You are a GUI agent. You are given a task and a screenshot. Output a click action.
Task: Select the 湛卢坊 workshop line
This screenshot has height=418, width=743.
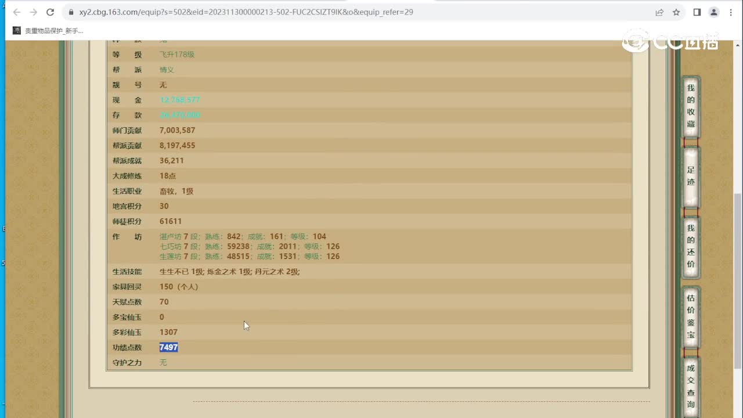[x=243, y=236]
